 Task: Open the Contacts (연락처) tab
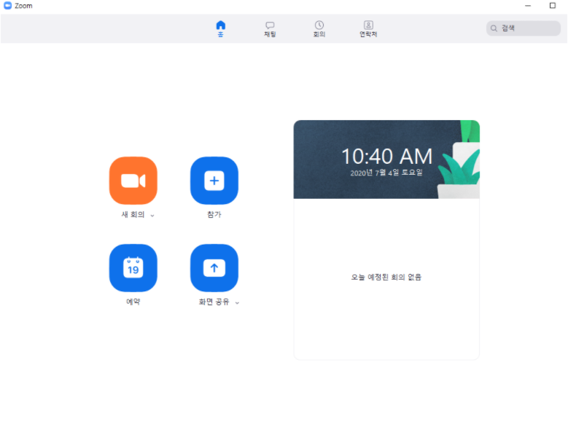click(x=368, y=29)
